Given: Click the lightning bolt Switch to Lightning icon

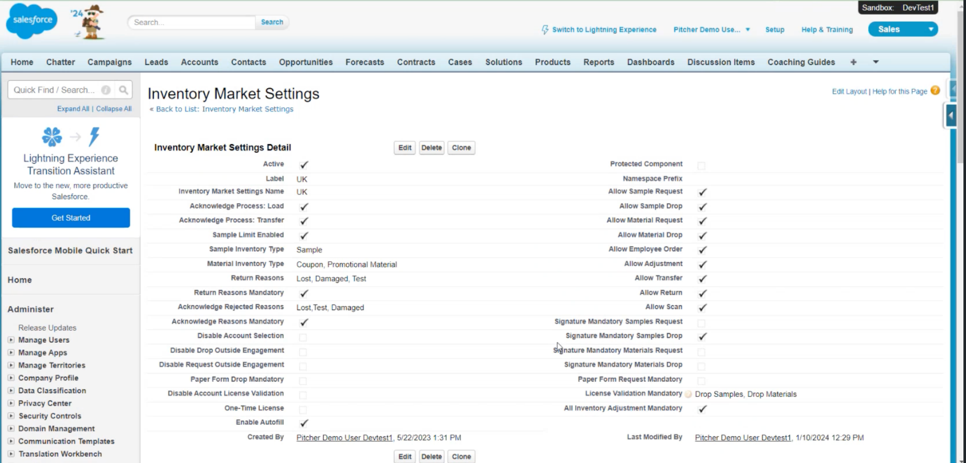Looking at the screenshot, I should tap(545, 30).
